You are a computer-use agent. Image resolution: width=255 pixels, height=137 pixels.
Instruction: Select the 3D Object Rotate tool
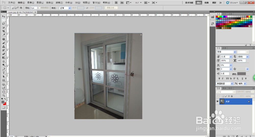(x=4, y=84)
